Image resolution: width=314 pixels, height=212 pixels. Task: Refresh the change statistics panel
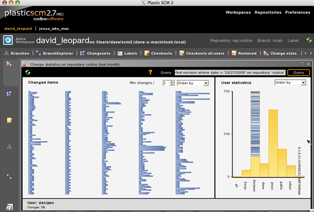point(28,72)
